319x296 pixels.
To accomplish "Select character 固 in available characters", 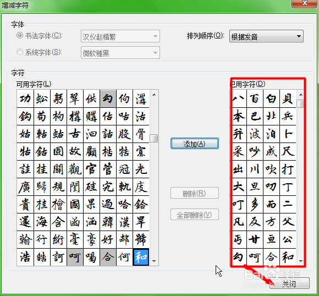I will point(58,151).
